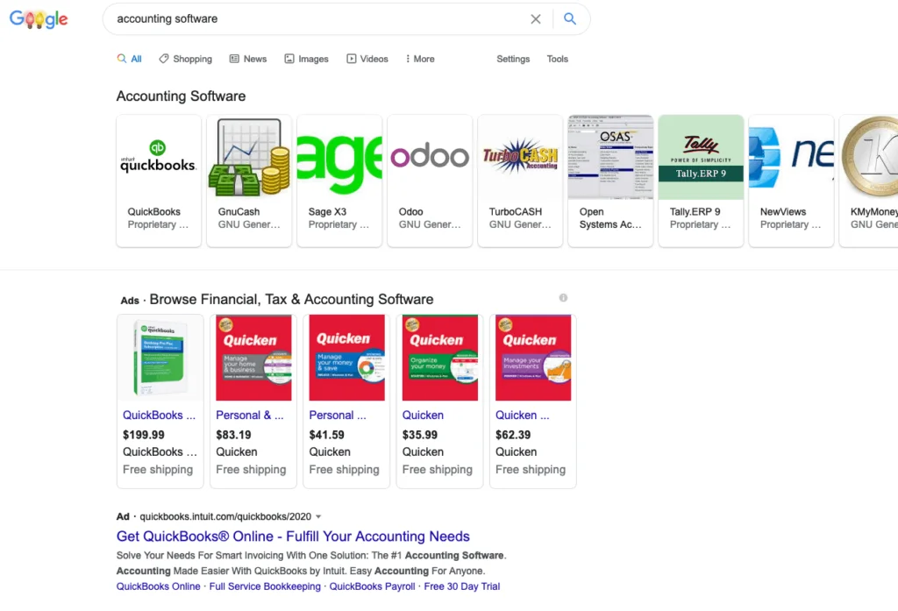Open 'Get QuickBooks® Online' ad headline

pyautogui.click(x=293, y=536)
